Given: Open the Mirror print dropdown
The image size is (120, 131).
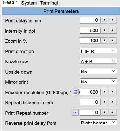Looking at the screenshot, I should 98,81.
